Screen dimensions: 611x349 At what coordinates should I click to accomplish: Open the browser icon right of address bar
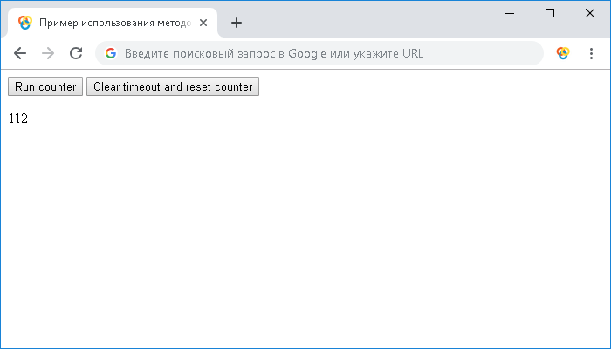point(563,53)
